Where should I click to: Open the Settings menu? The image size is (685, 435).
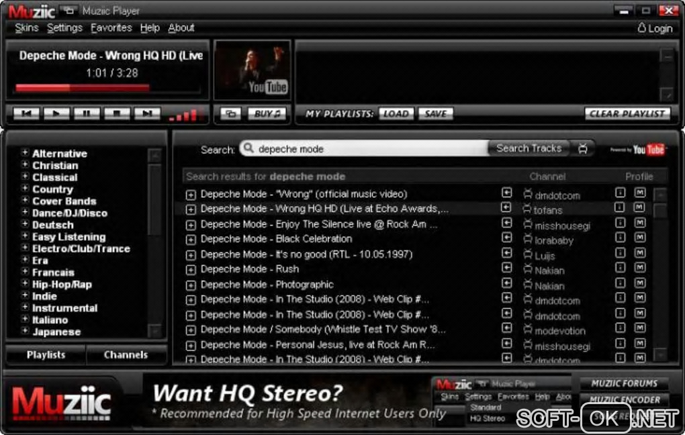(64, 28)
